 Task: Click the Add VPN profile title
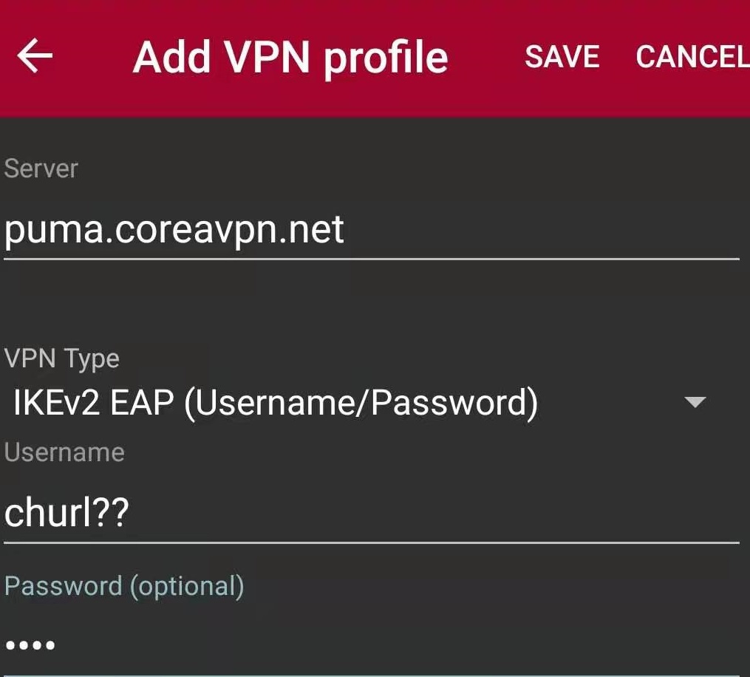tap(290, 58)
